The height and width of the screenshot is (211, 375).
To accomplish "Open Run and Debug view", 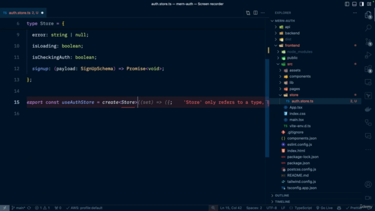I will coord(368,55).
